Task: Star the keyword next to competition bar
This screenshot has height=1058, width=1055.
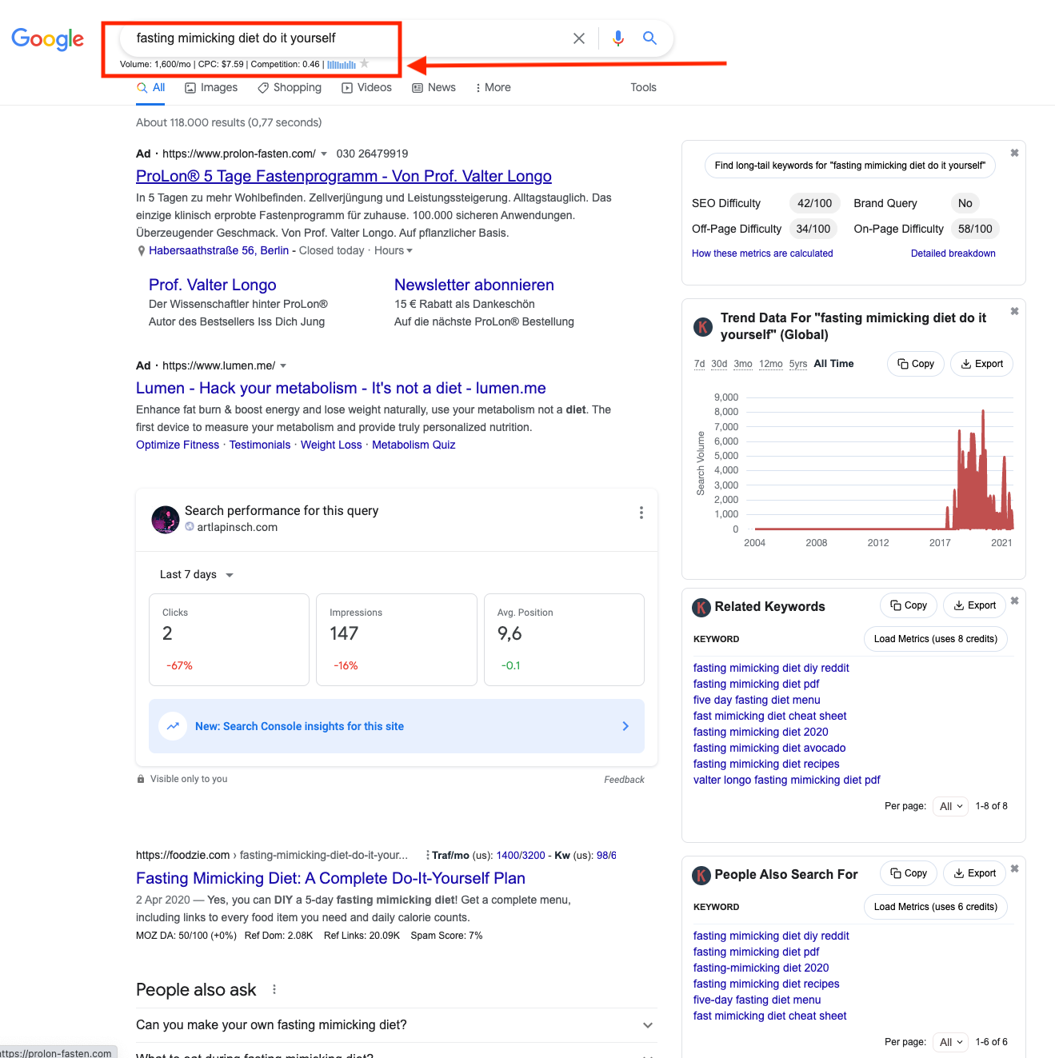Action: point(365,64)
